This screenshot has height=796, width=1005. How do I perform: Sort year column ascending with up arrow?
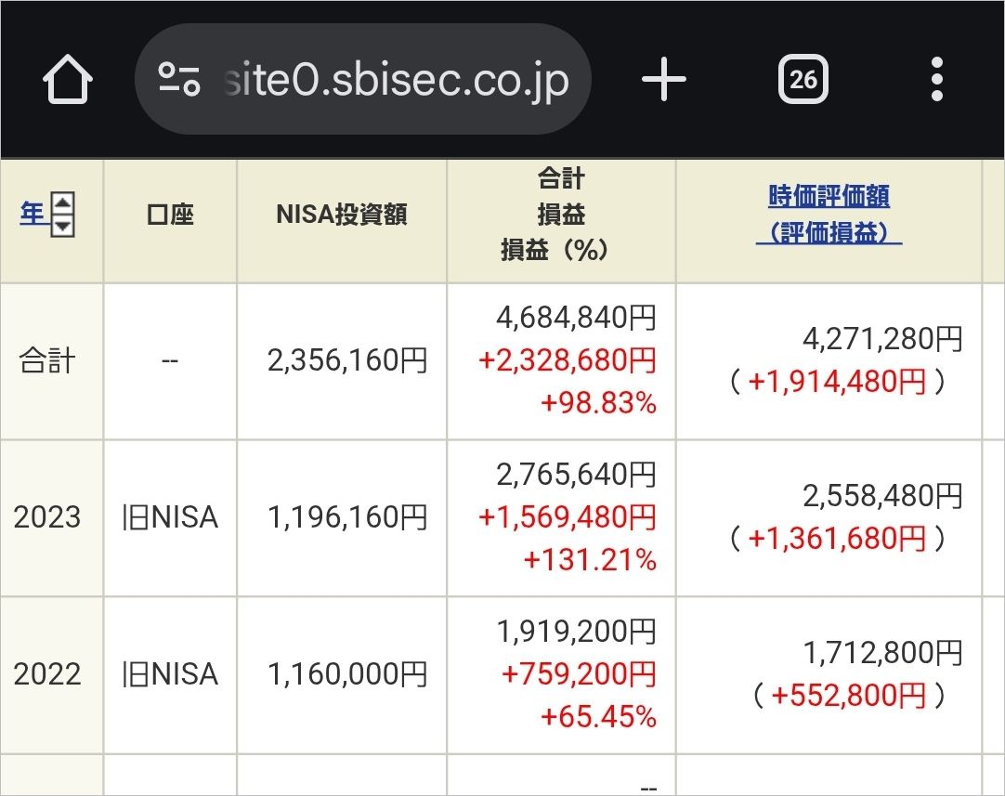coord(62,203)
